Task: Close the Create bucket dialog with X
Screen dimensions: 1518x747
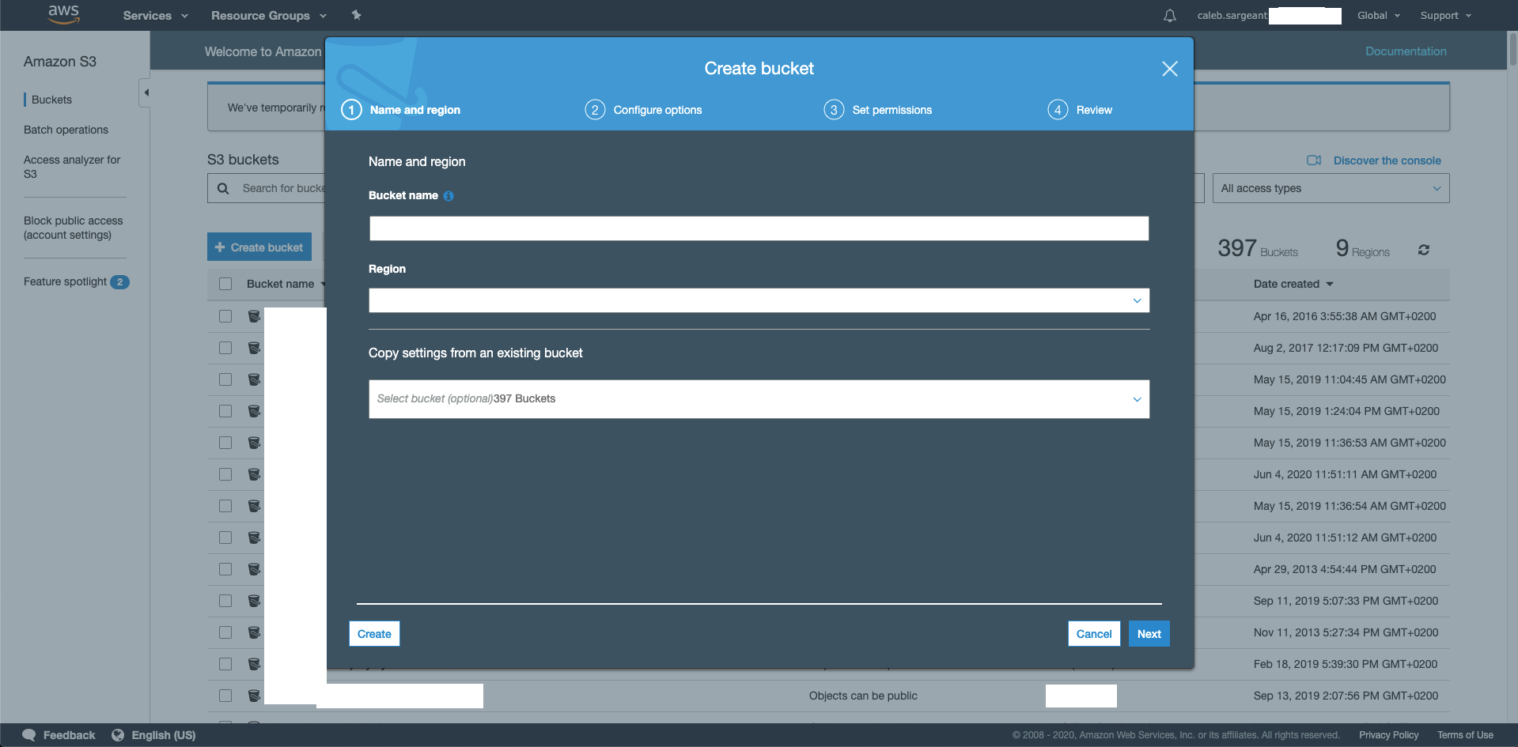Action: coord(1170,69)
